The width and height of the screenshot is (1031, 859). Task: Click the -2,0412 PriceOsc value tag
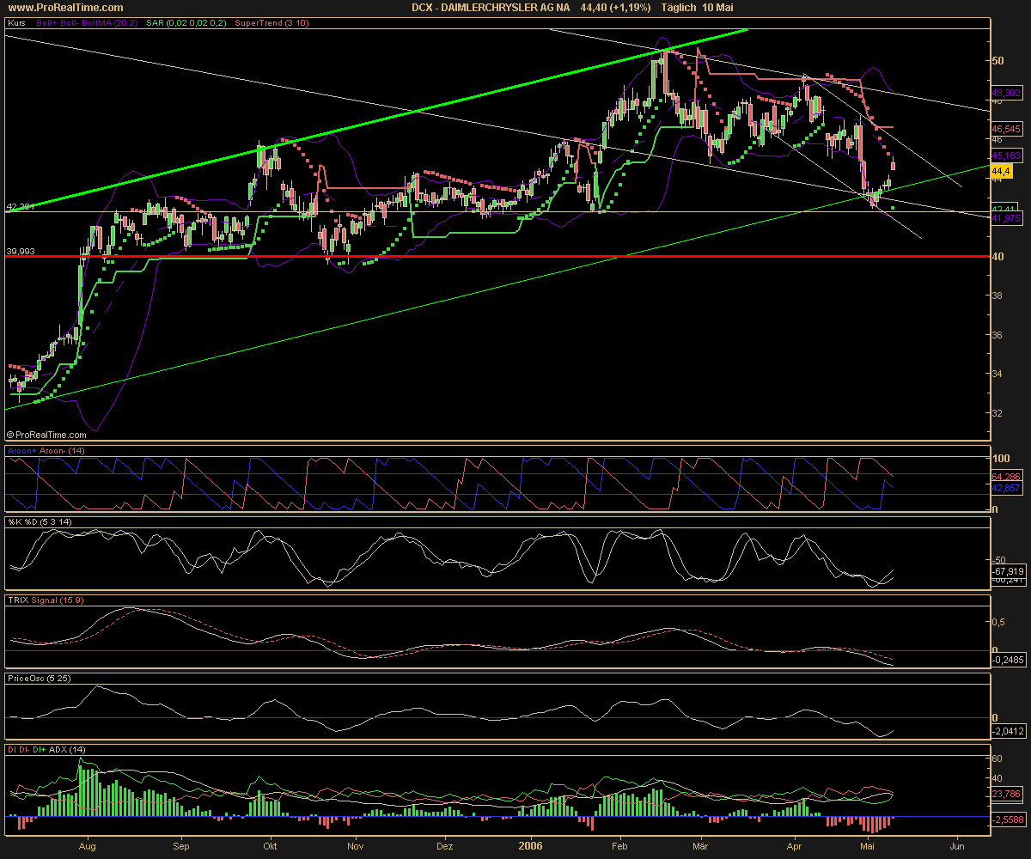1007,732
